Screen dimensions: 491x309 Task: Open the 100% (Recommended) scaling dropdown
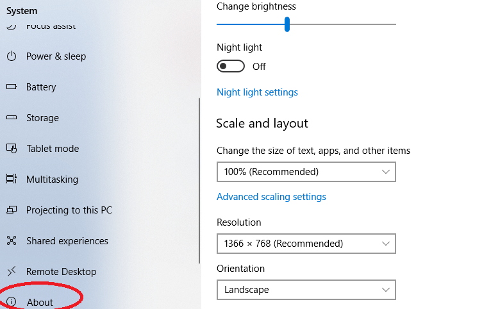tap(306, 172)
